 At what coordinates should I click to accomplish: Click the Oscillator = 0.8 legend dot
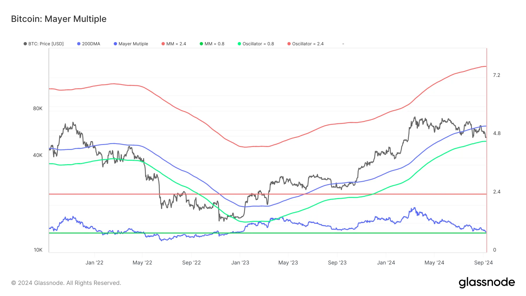[x=239, y=44]
